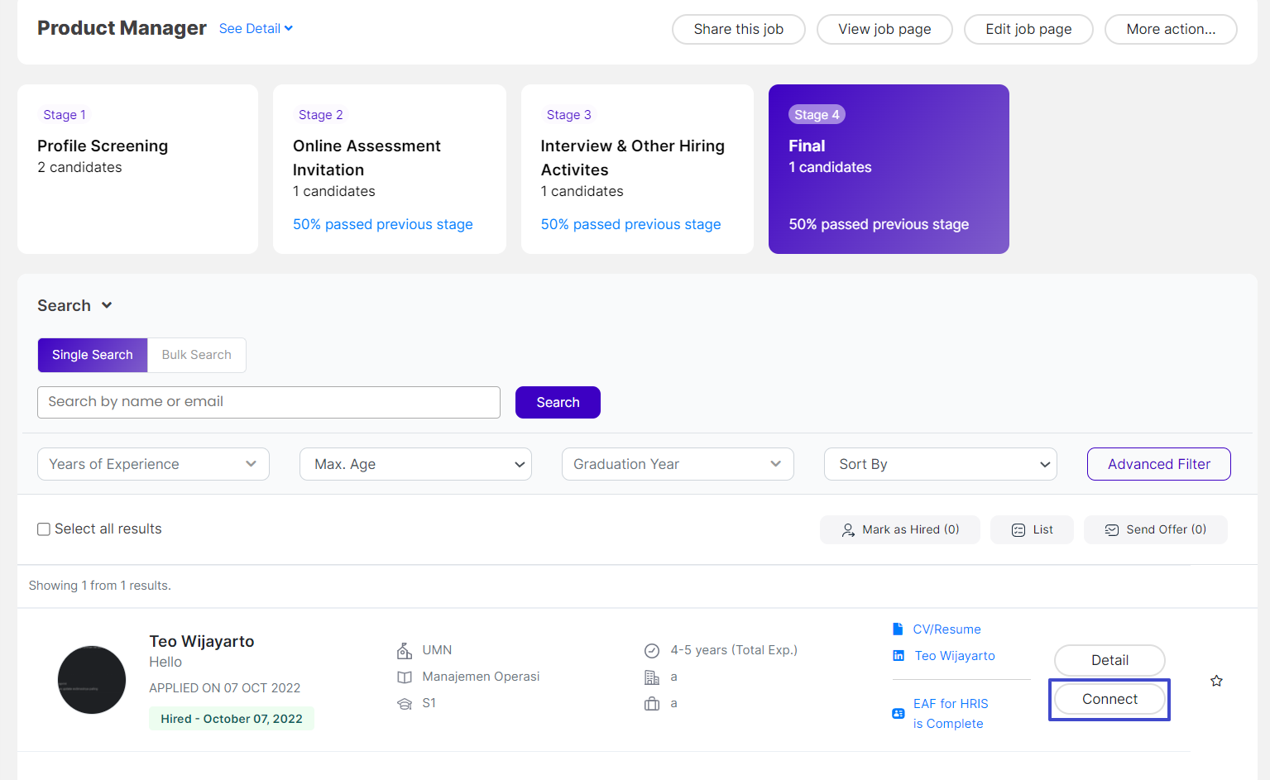Click the Mark as Hired person icon
1270x780 pixels.
coord(848,530)
